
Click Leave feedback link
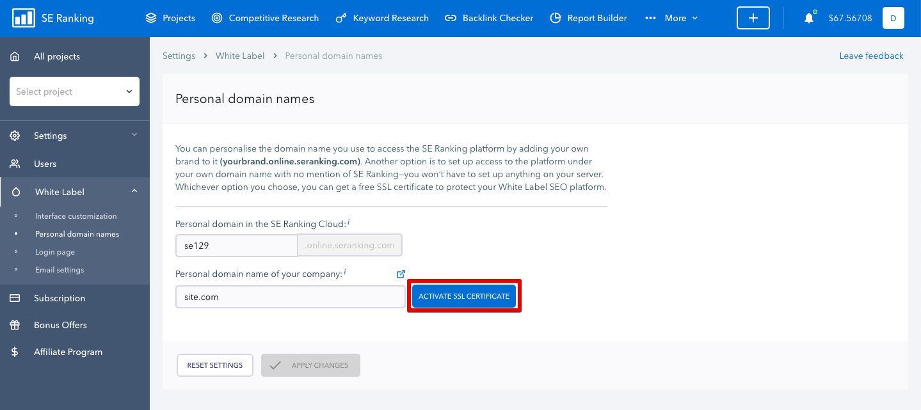click(x=871, y=56)
